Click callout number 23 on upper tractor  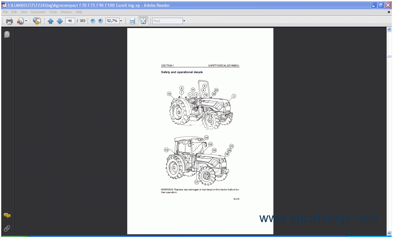tap(216, 90)
